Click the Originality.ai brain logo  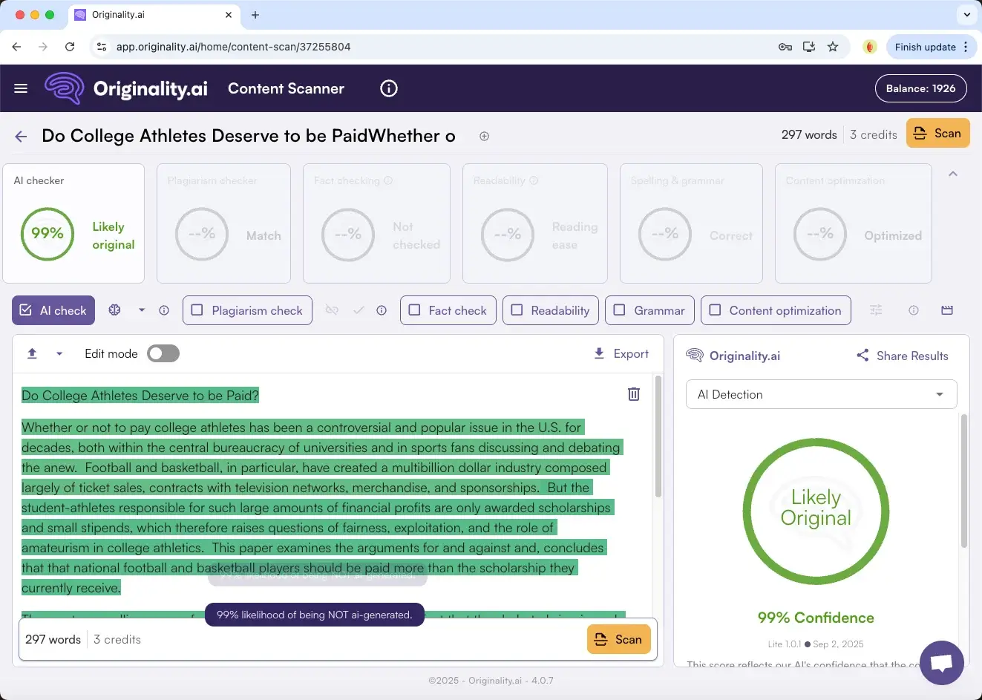[65, 88]
